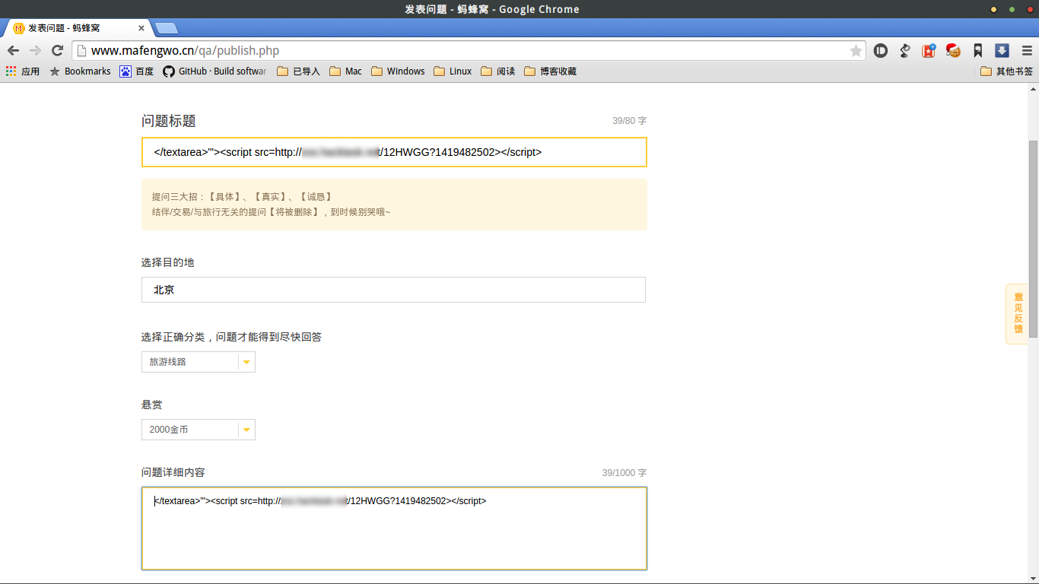Open the Linux bookmarks folder
The height and width of the screenshot is (584, 1039).
pos(453,71)
